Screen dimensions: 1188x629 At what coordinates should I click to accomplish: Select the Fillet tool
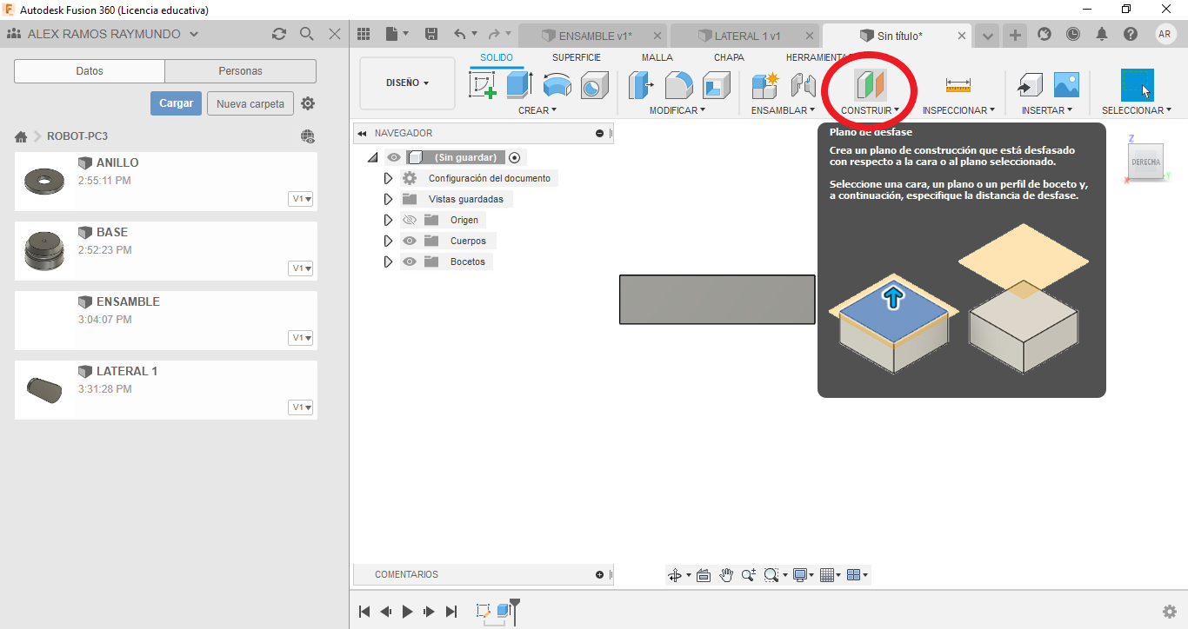pyautogui.click(x=679, y=85)
